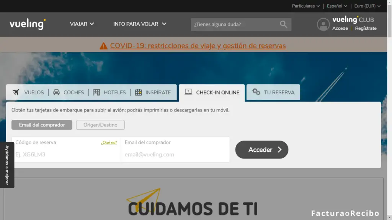The height and width of the screenshot is (220, 392).
Task: Switch to the INSPÍRATE tab
Action: click(x=153, y=92)
